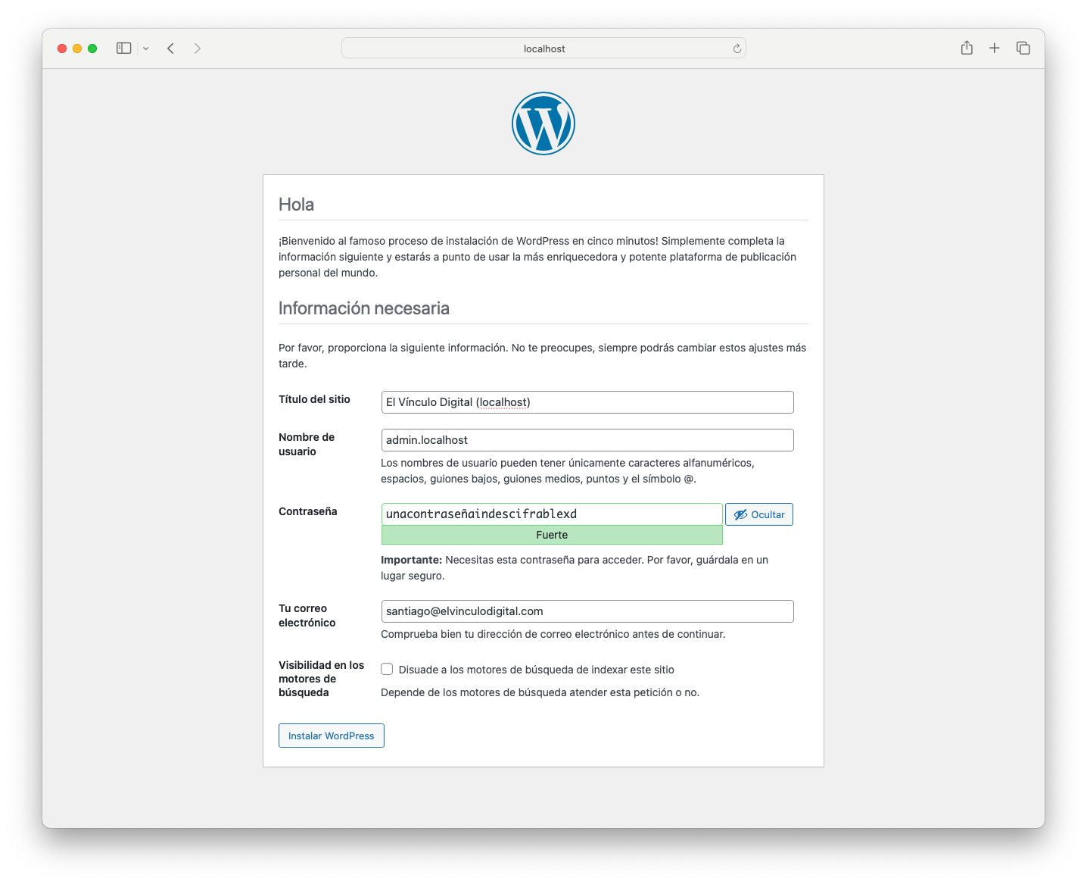1087x884 pixels.
Task: Click the WordPress logo at top
Action: tap(543, 123)
